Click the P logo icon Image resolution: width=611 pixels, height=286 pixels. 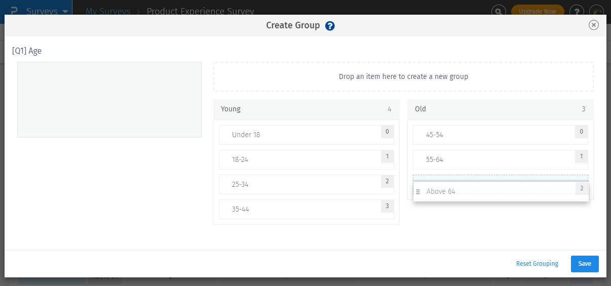(14, 11)
